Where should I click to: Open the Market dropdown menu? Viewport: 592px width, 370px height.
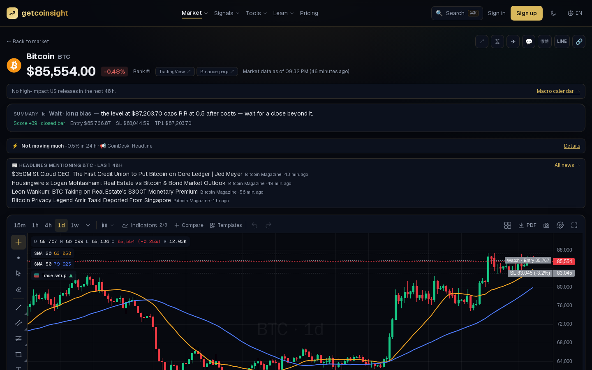pos(195,13)
